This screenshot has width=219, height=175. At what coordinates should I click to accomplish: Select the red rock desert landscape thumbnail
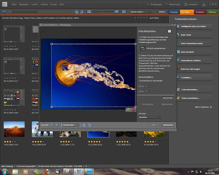(x=14, y=129)
